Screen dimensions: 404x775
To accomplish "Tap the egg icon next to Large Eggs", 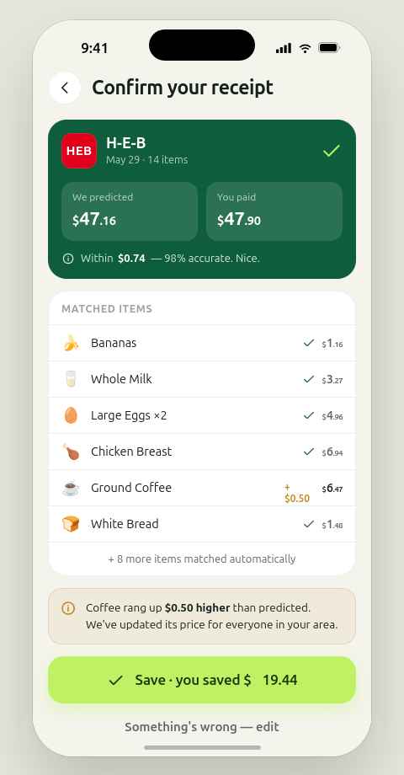I will click(71, 415).
